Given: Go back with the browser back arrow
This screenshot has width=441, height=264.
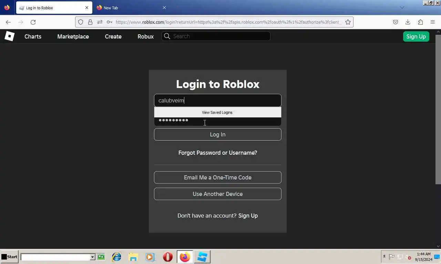Looking at the screenshot, I should (x=8, y=22).
